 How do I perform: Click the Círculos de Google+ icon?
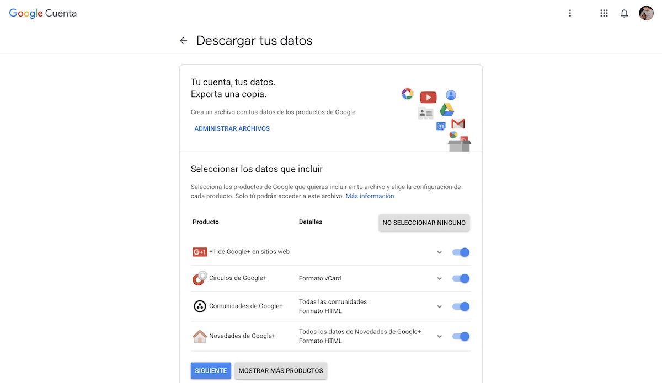[x=199, y=278]
